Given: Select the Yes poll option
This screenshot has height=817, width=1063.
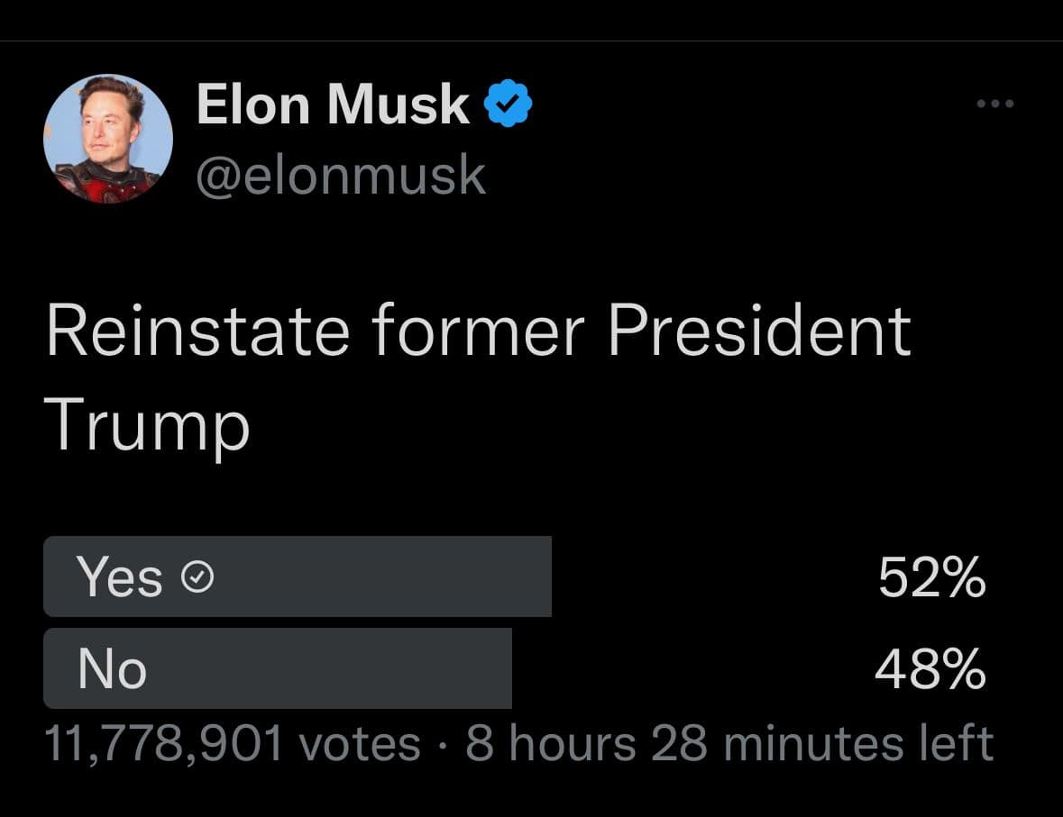Looking at the screenshot, I should click(515, 576).
